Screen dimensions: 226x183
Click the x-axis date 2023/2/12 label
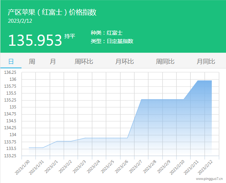[205, 167]
